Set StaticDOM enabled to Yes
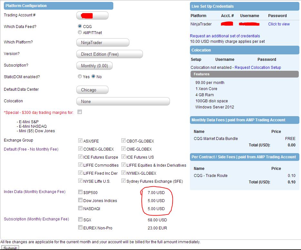The height and width of the screenshot is (250, 301). pos(80,76)
